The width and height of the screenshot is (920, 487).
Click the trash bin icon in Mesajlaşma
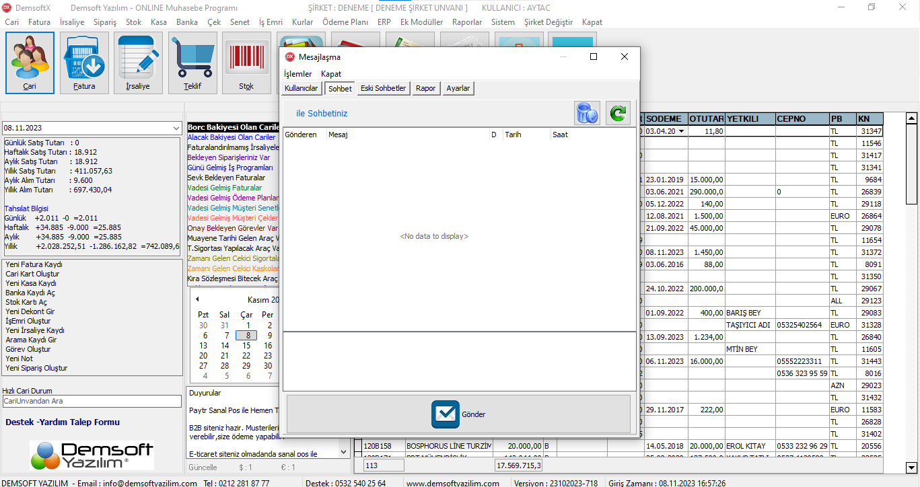tap(588, 113)
